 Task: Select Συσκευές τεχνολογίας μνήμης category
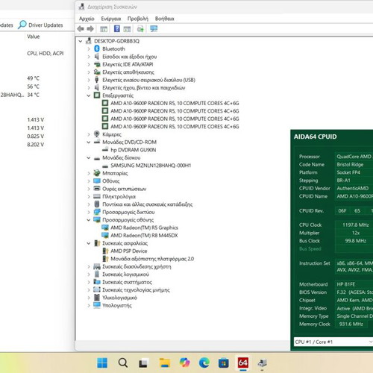point(136,289)
